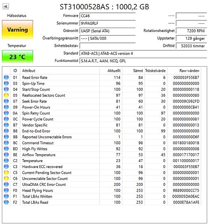208x224 pixels.
Task: Click the yellow Varning health status button
Action: (18, 30)
